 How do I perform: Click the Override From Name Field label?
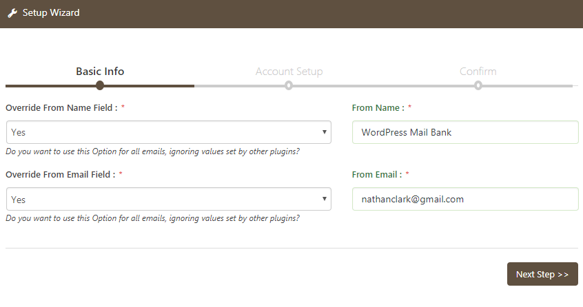(x=61, y=108)
